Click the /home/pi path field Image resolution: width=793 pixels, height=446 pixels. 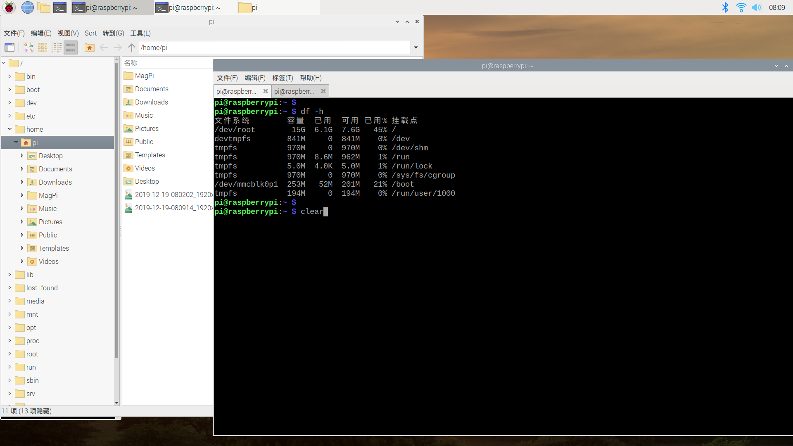coord(275,47)
